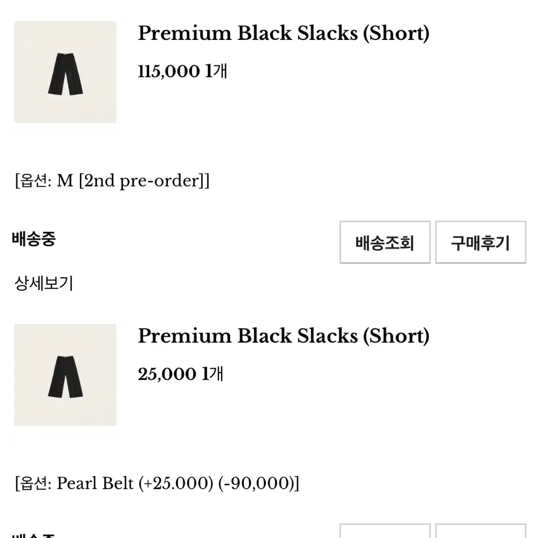
Task: Click the 25,000 price text
Action: pos(167,374)
